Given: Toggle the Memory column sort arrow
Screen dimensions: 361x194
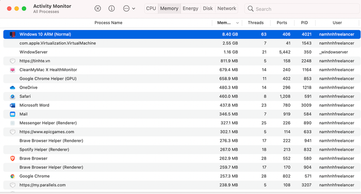Looking at the screenshot, I should point(237,23).
